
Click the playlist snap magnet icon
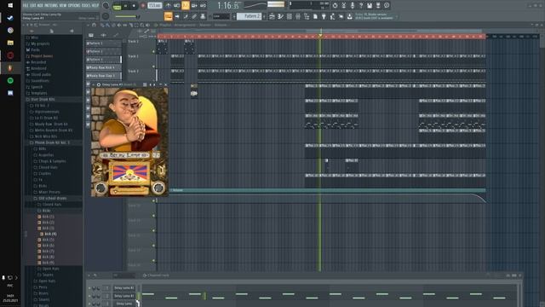(x=94, y=25)
